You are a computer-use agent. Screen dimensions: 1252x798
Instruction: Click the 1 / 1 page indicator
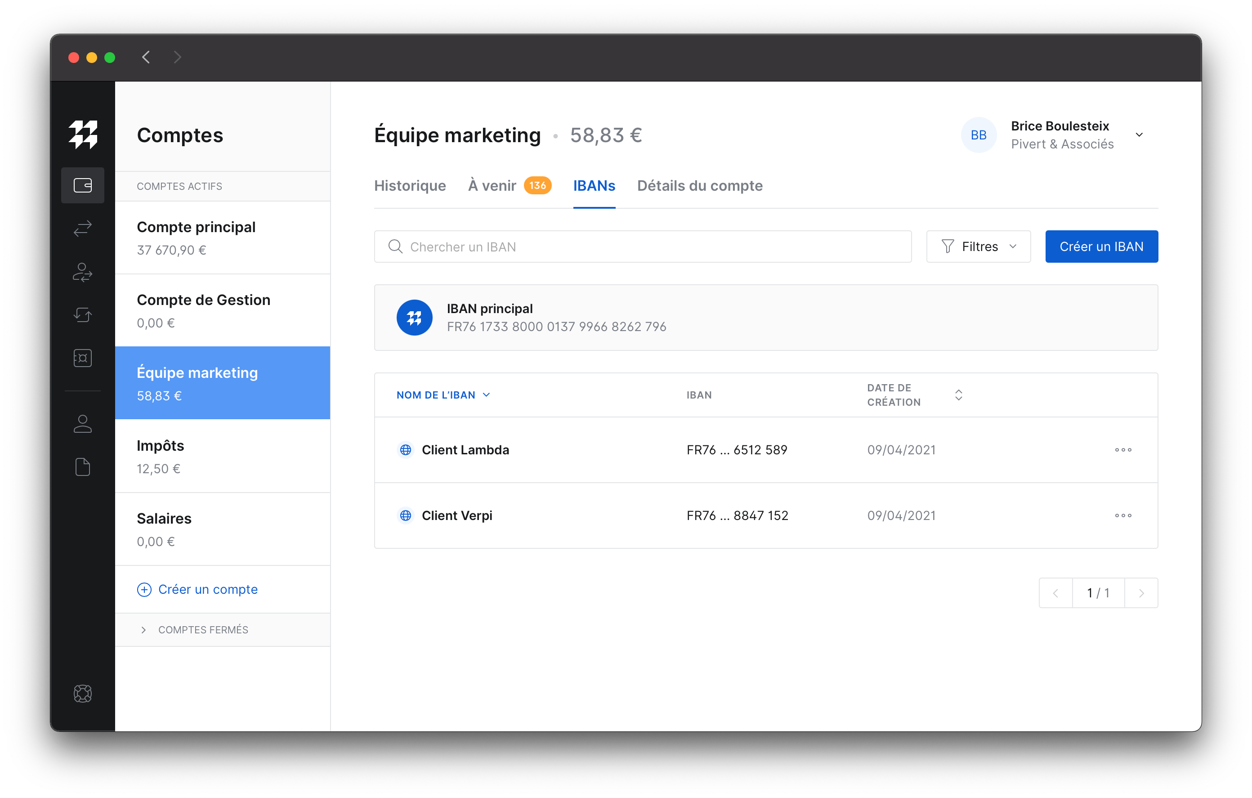[1098, 592]
